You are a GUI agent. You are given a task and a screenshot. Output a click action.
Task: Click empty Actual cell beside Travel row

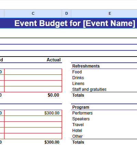click(33, 124)
